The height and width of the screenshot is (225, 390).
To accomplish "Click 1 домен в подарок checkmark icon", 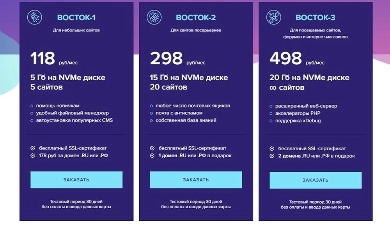I will (152, 156).
